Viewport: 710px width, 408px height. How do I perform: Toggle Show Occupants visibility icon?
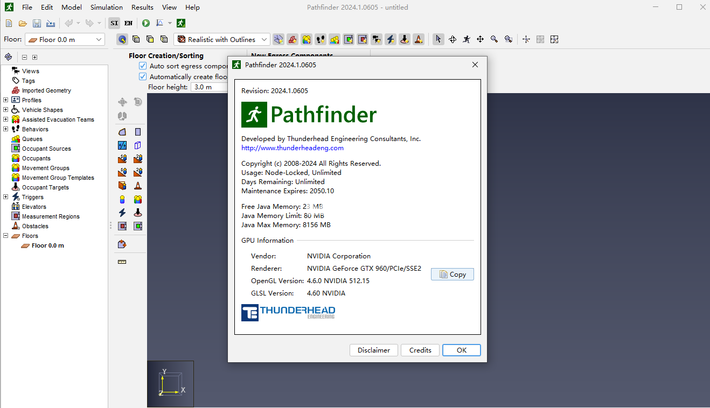pos(306,39)
